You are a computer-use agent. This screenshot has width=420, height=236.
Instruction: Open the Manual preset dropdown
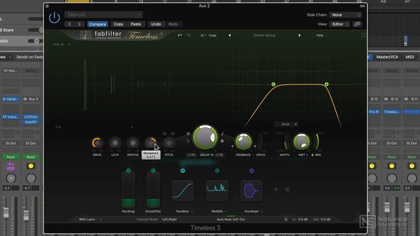click(104, 14)
